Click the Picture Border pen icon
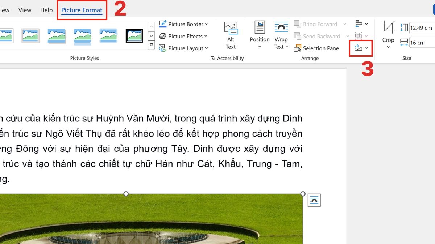435x244 pixels. [x=163, y=24]
